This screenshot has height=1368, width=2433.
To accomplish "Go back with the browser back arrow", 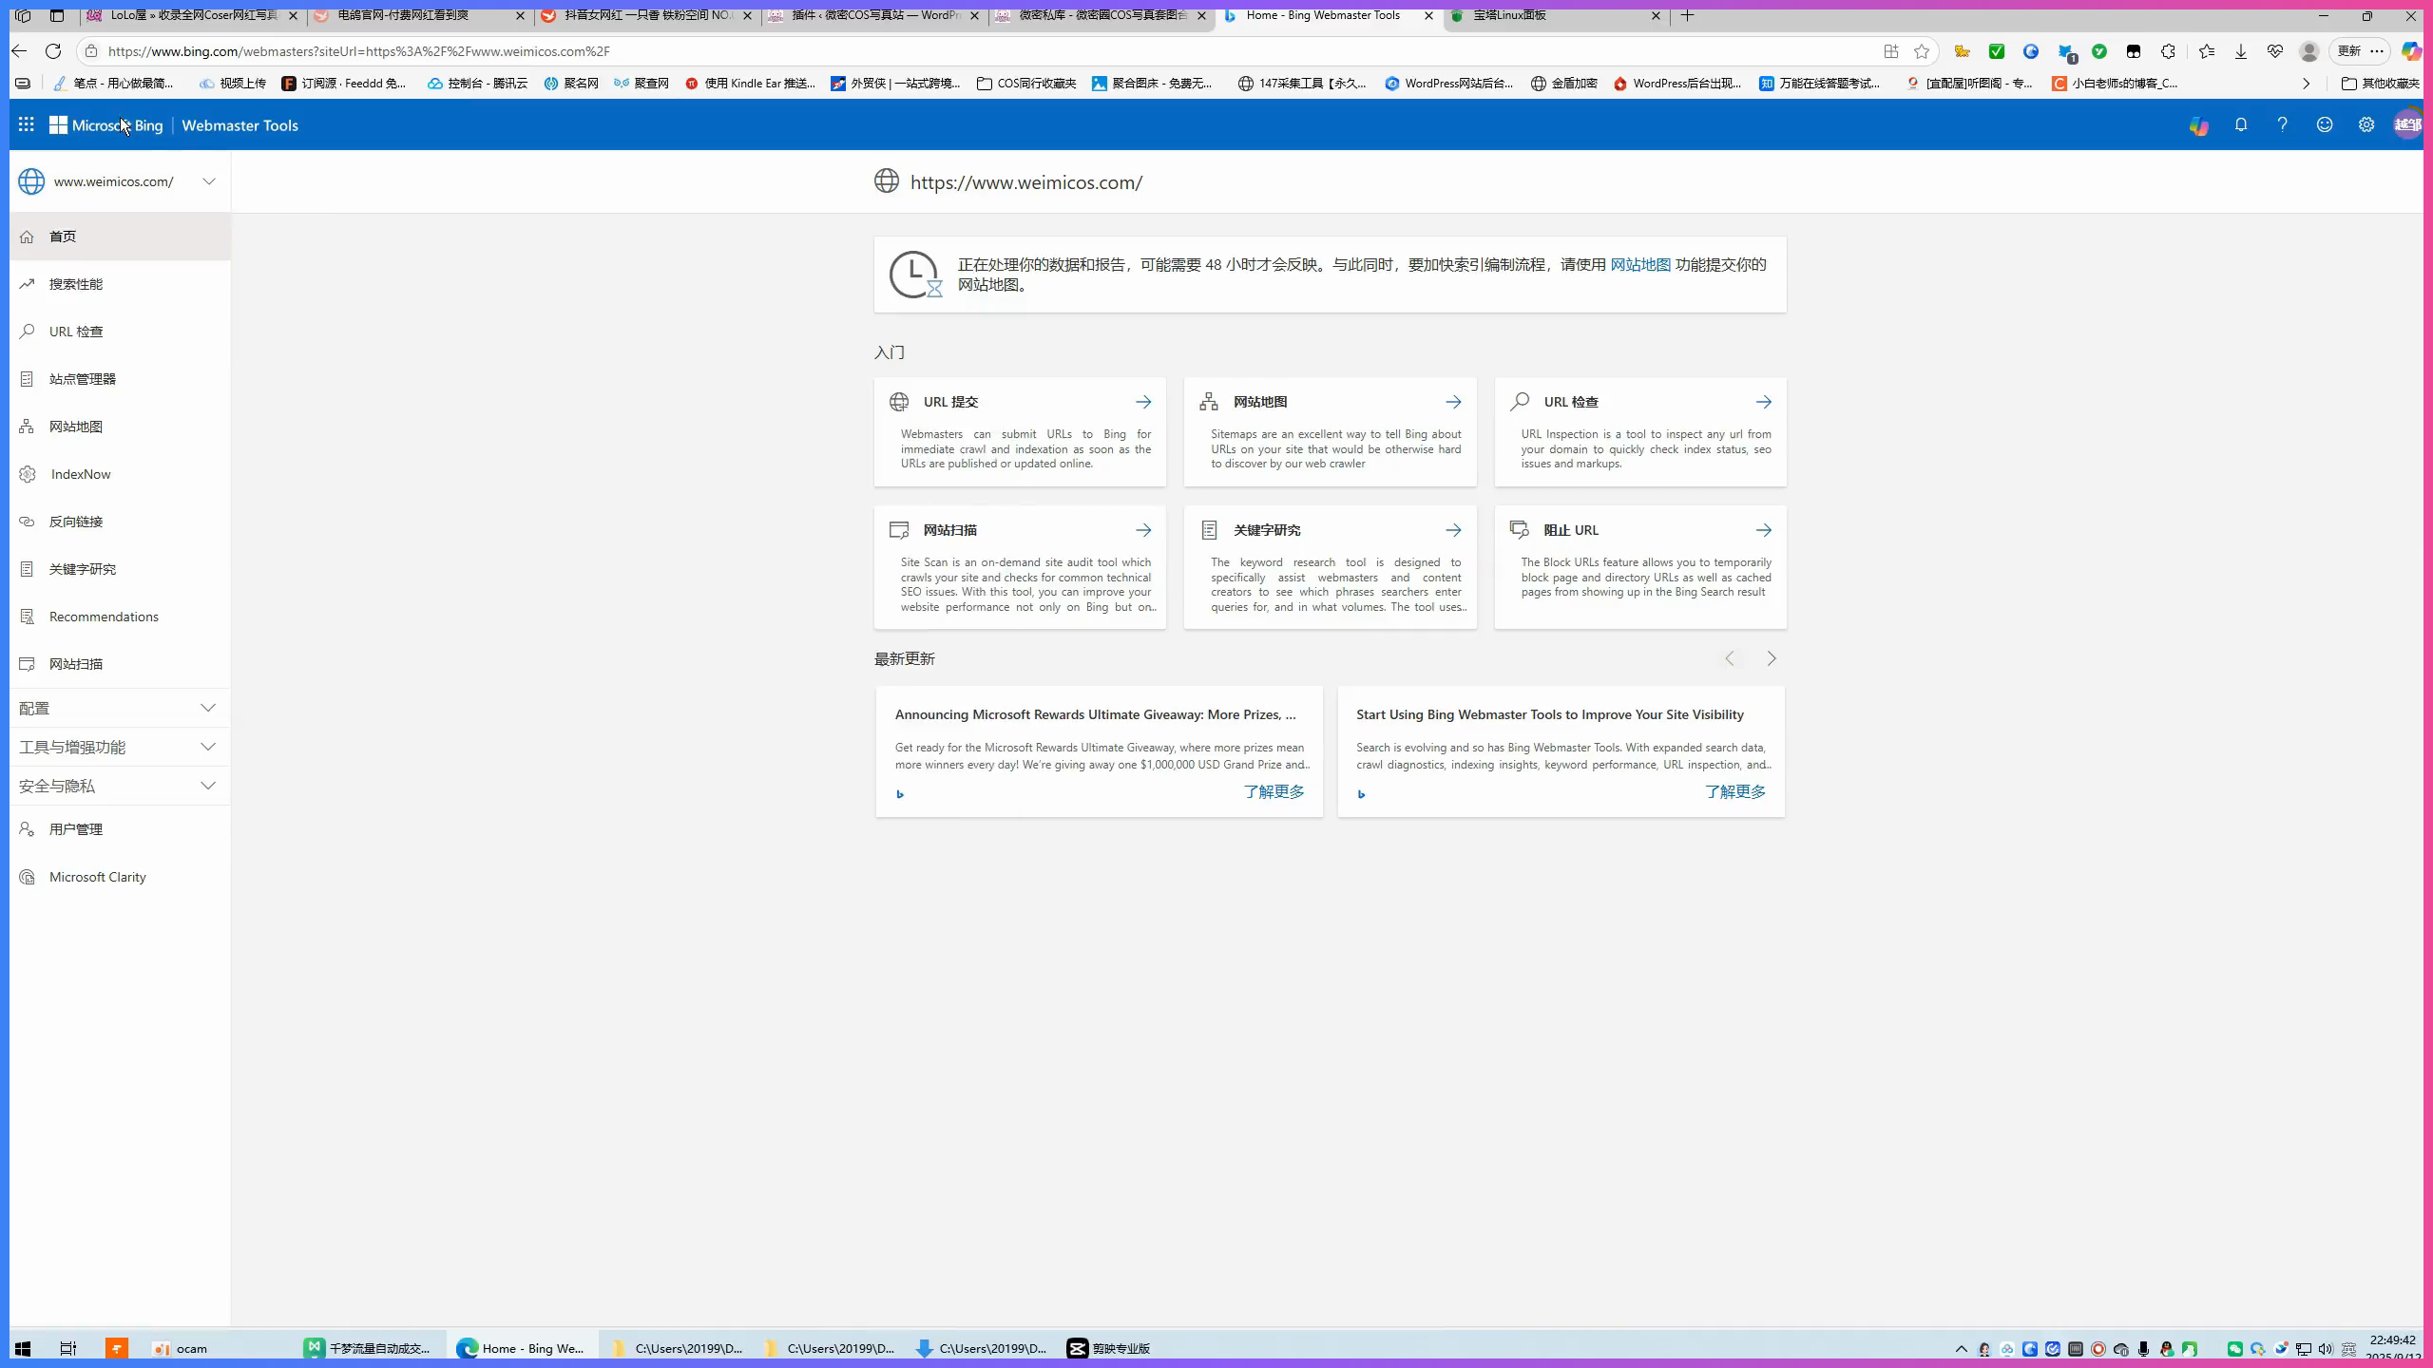I will coord(19,51).
